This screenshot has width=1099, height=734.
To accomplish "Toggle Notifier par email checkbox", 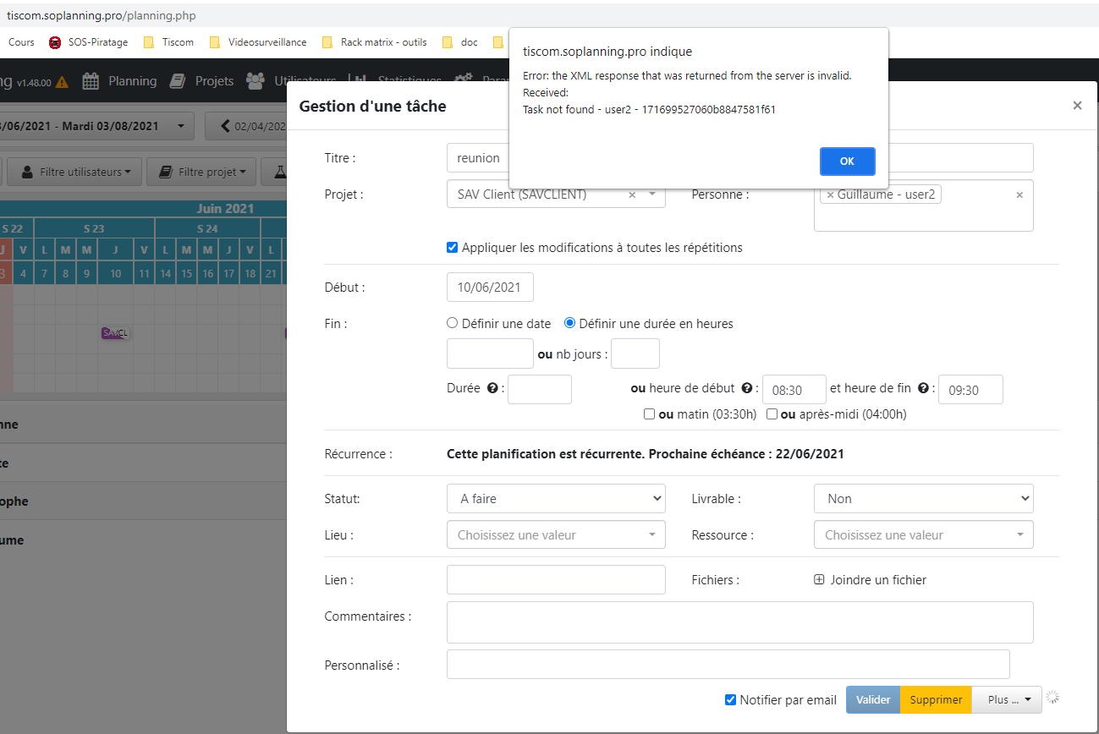I will [731, 700].
